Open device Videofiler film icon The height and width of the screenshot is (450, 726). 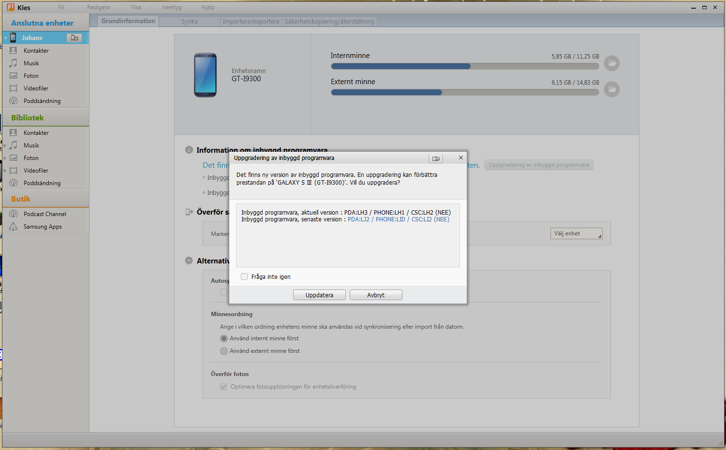[x=14, y=88]
